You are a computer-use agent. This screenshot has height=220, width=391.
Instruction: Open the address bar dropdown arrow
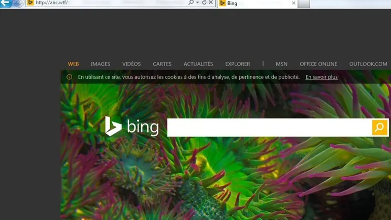(198, 3)
